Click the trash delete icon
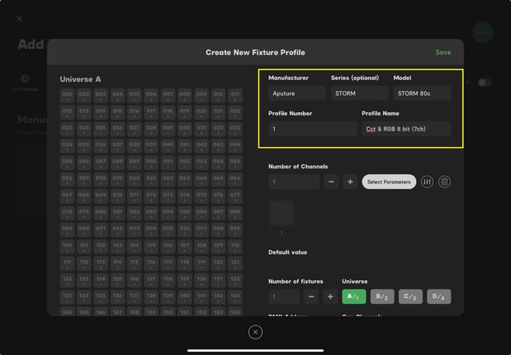511x355 pixels. point(444,182)
